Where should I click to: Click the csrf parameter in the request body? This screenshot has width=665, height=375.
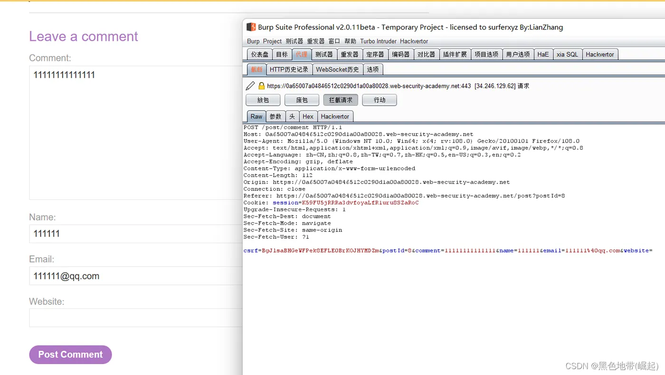click(x=311, y=250)
